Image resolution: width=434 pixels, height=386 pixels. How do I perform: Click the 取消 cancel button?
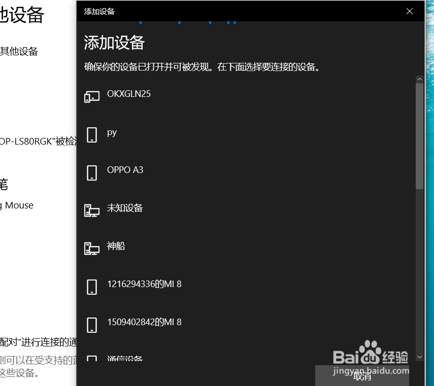click(362, 376)
